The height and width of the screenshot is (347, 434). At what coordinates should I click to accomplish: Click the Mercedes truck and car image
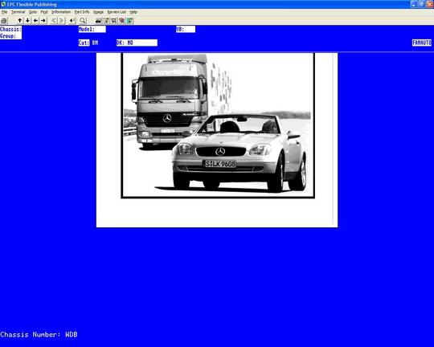click(x=218, y=125)
